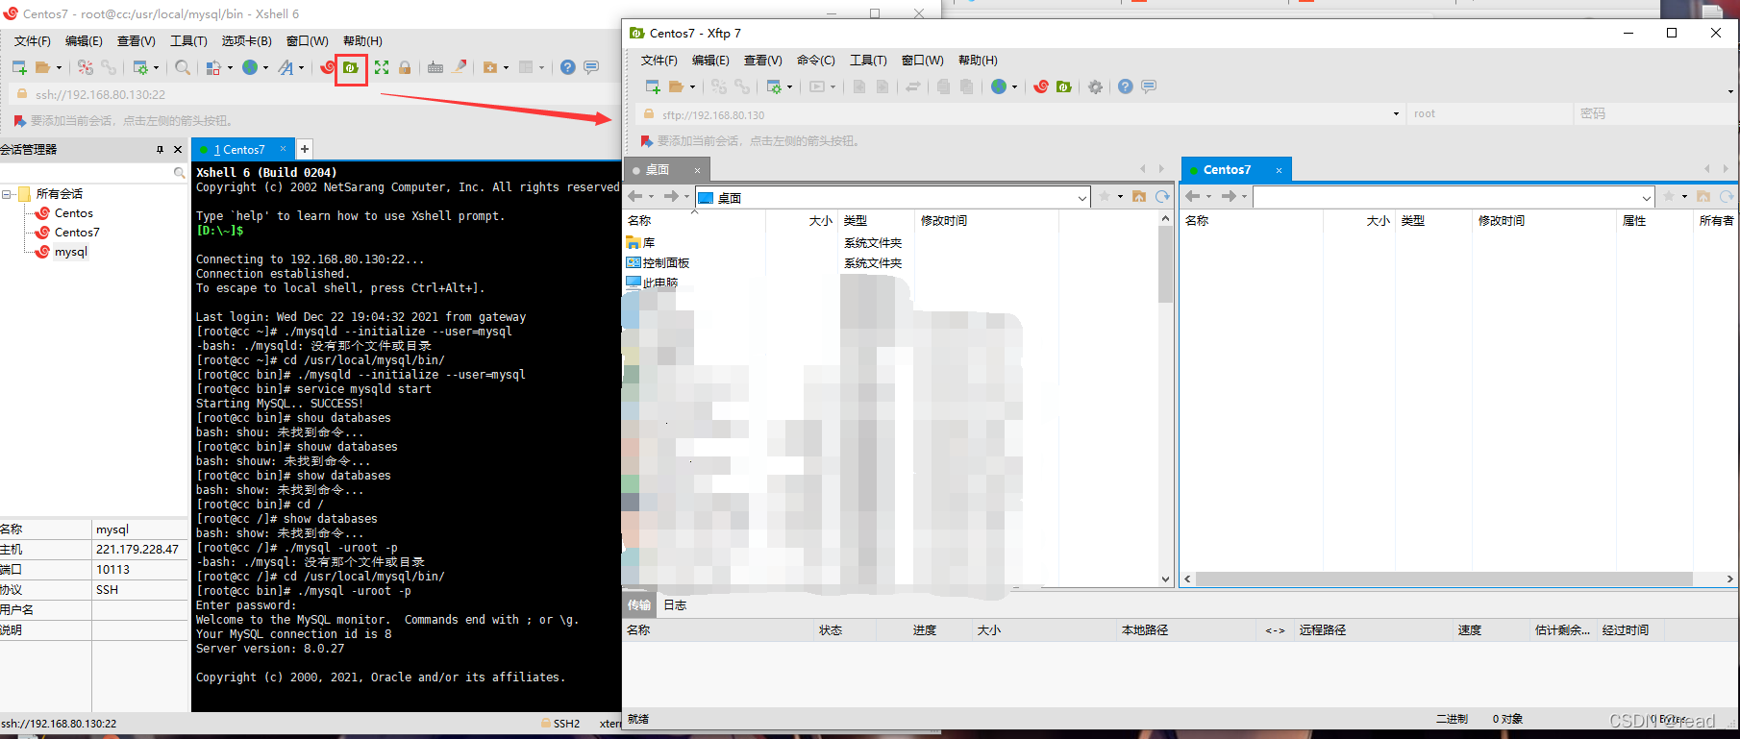Open 窗口(W) menu in Xftp
The image size is (1740, 739).
(x=922, y=60)
